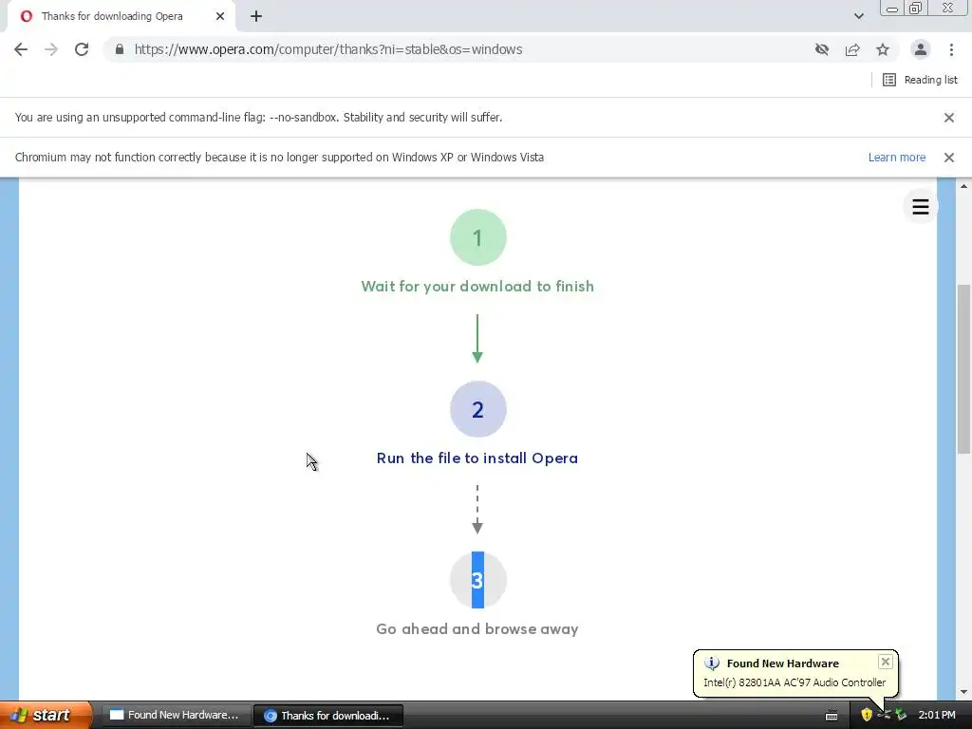Open the Reading list panel
The image size is (972, 729).
tap(920, 80)
